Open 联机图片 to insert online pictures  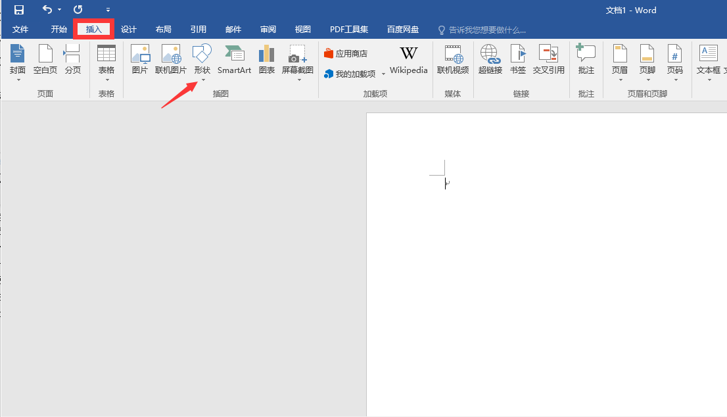click(x=170, y=59)
